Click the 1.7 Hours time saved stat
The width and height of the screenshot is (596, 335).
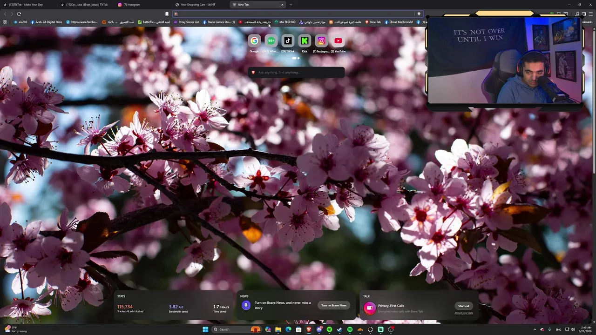click(221, 308)
